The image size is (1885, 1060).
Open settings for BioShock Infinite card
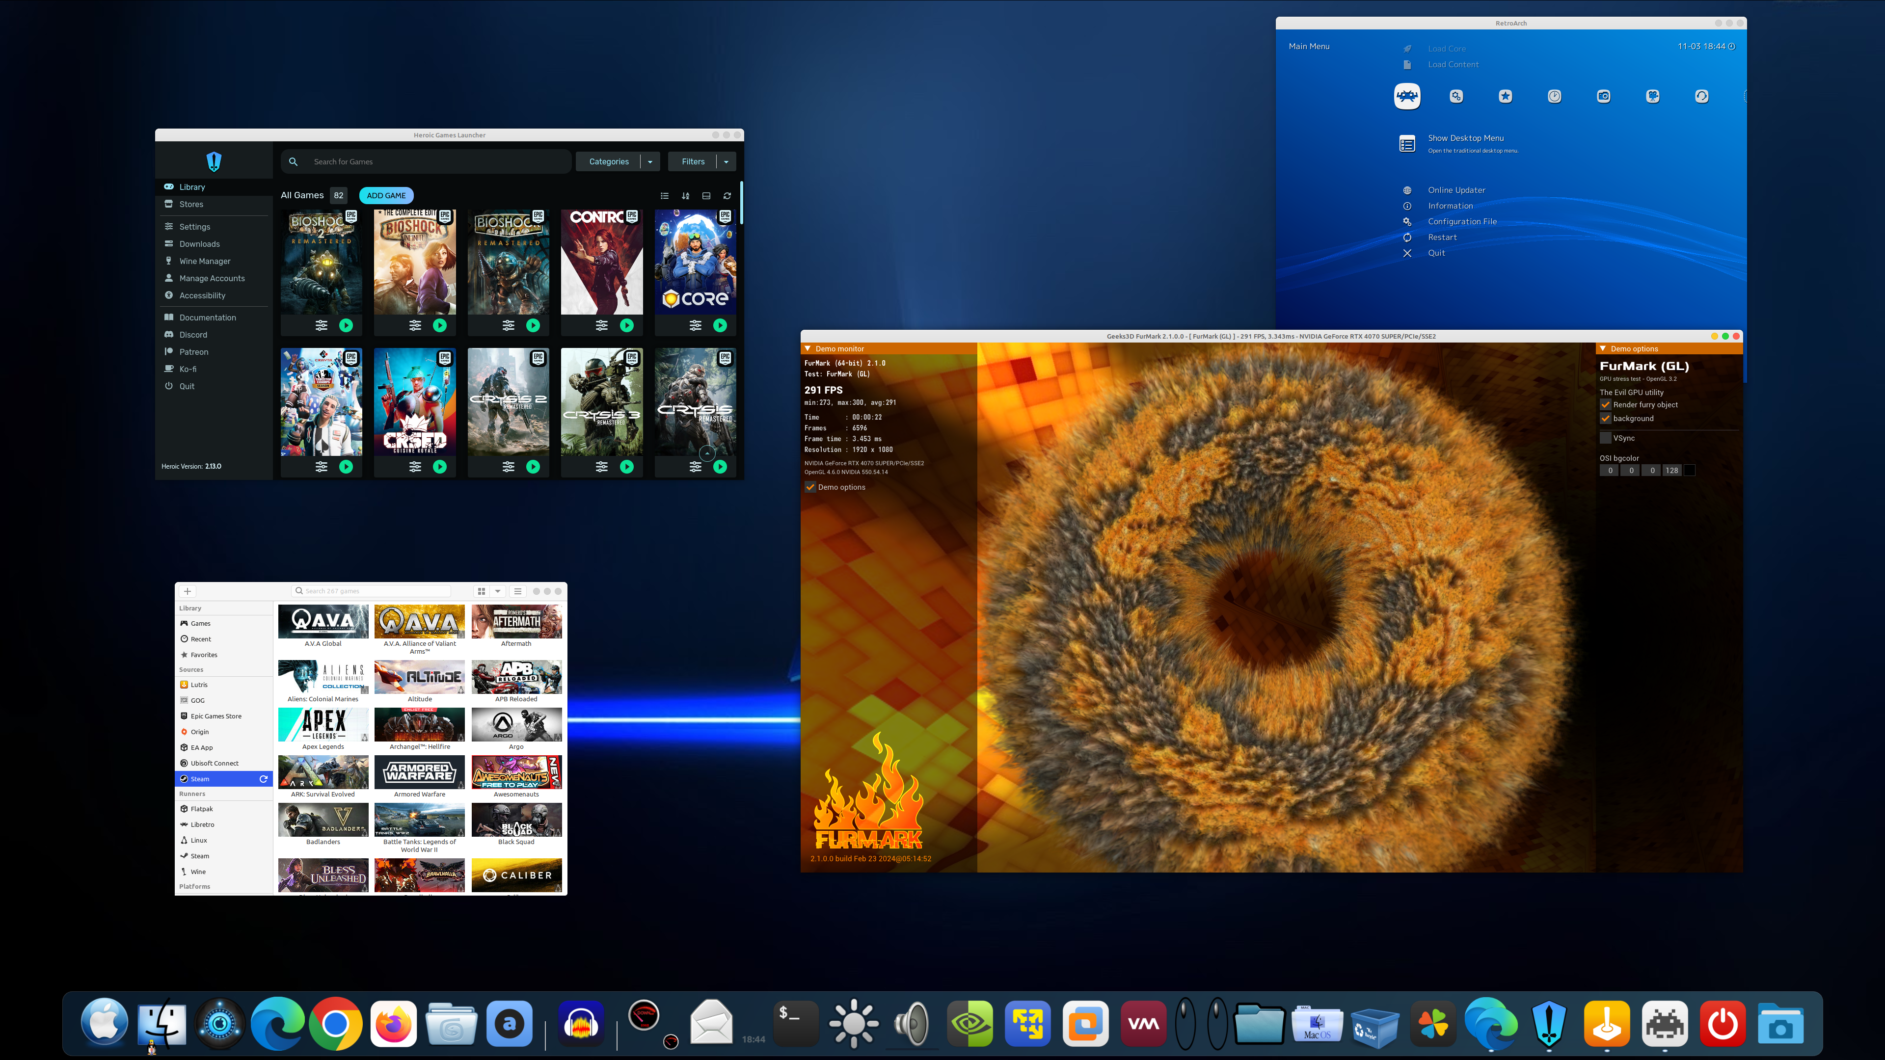click(415, 325)
